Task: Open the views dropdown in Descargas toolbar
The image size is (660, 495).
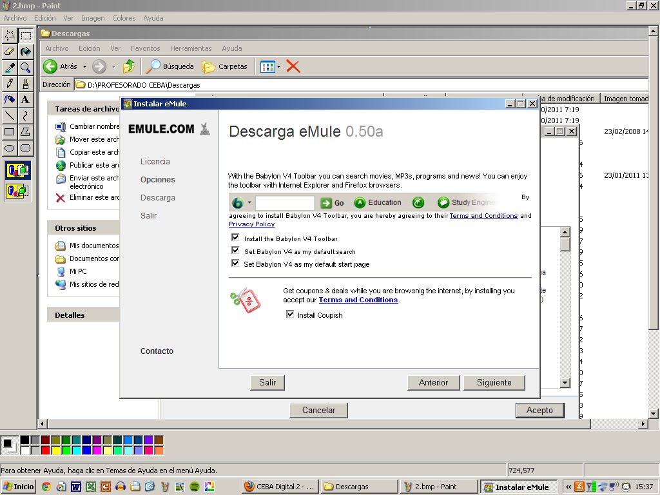Action: [x=278, y=66]
